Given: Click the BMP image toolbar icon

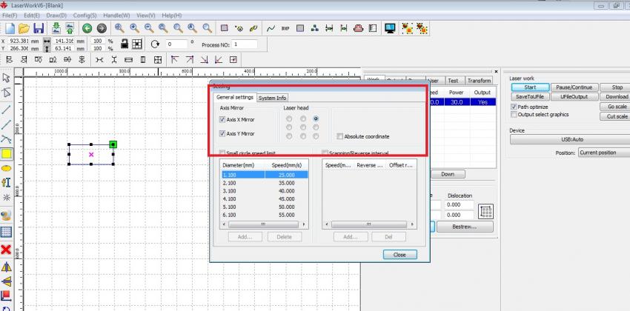Looking at the screenshot, I should 285,28.
